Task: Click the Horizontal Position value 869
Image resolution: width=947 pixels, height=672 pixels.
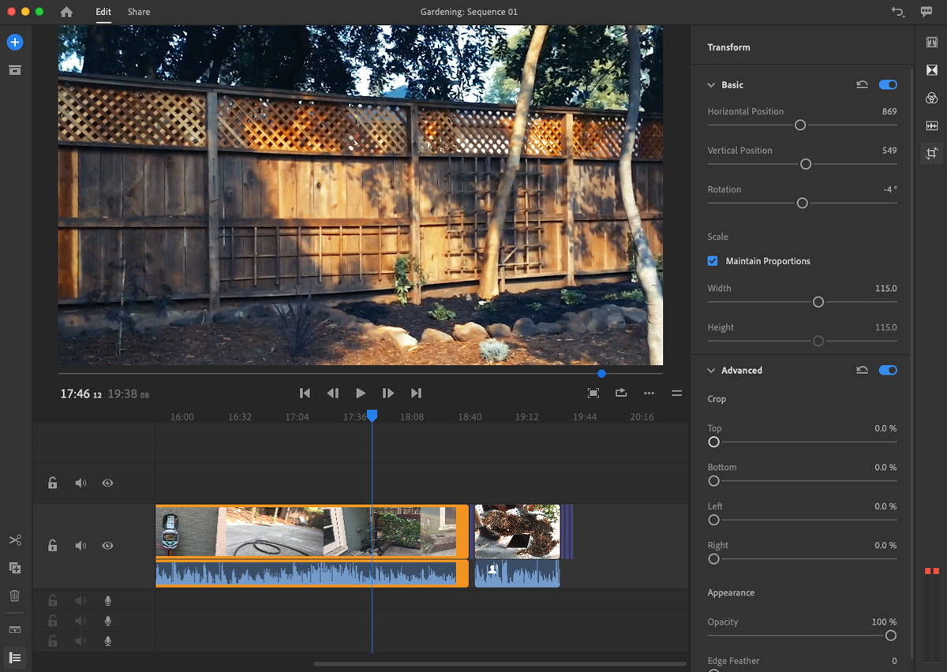Action: 889,111
